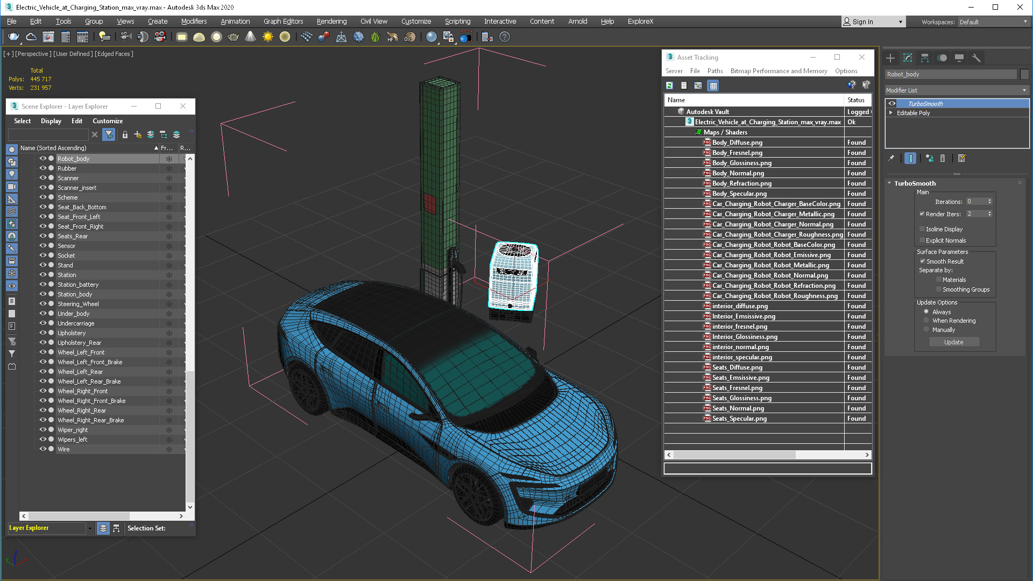Screen dimensions: 1033x581
Task: Click the teapot render icon in toolbar
Action: tap(13, 37)
